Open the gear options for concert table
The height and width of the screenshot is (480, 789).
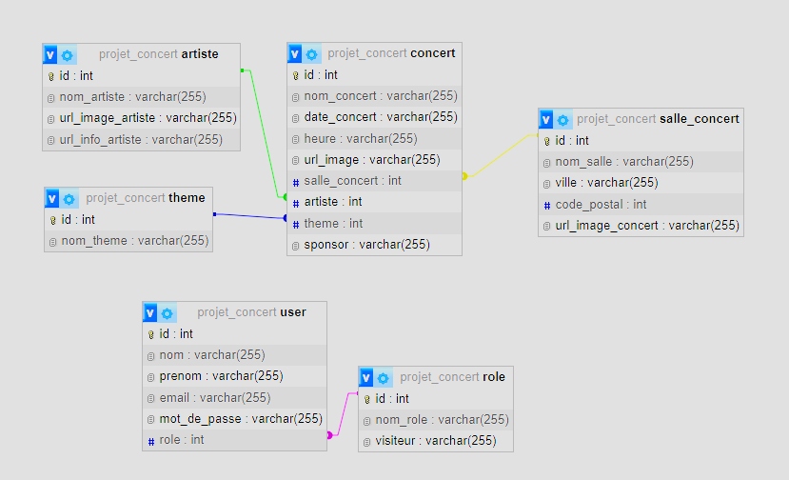click(x=311, y=53)
